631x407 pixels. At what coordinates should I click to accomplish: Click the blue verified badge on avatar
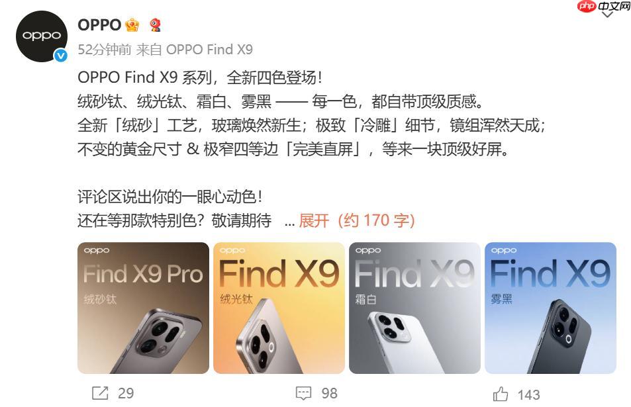click(61, 56)
